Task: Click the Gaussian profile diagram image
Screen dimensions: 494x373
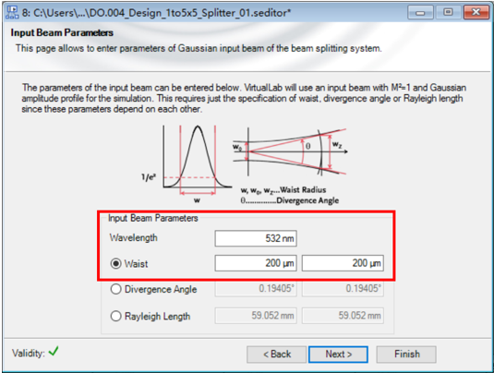Action: (187, 163)
